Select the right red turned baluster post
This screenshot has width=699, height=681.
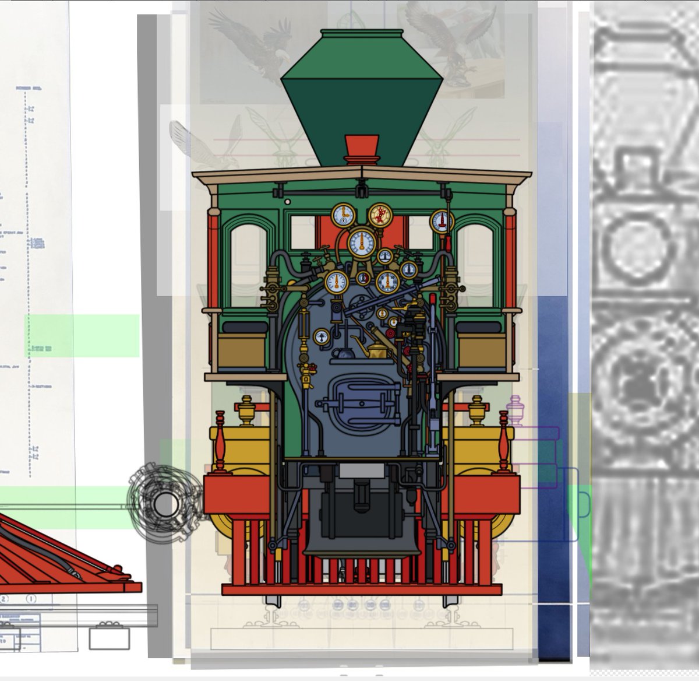point(503,441)
